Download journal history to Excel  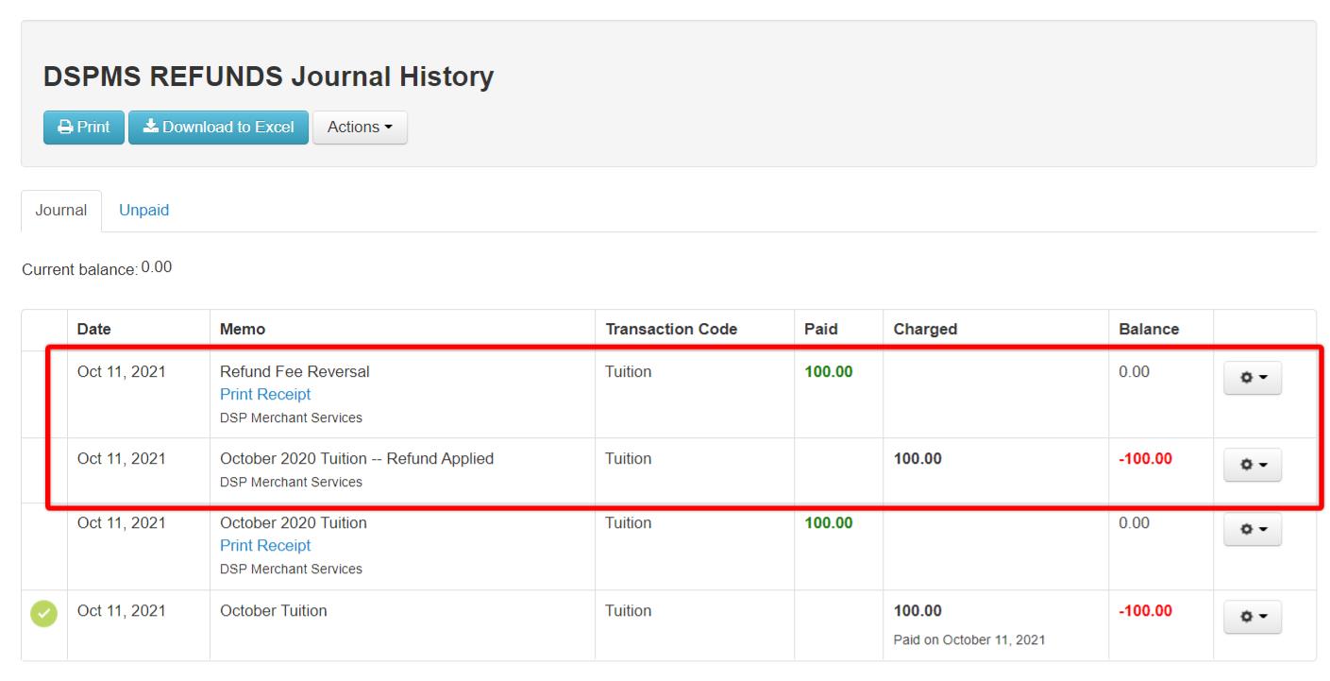[218, 127]
